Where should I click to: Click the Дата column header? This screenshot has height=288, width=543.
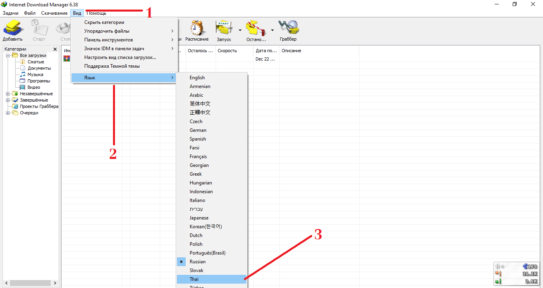pos(266,51)
